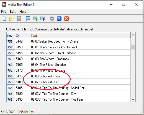Image resolution: width=144 pixels, height=115 pixels.
Task: Select text '08-02 The Whore - Hotel Corleone'
Action: [x=54, y=53]
